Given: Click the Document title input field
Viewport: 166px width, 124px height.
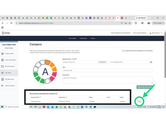Looking at the screenshot, I should tap(107, 70).
